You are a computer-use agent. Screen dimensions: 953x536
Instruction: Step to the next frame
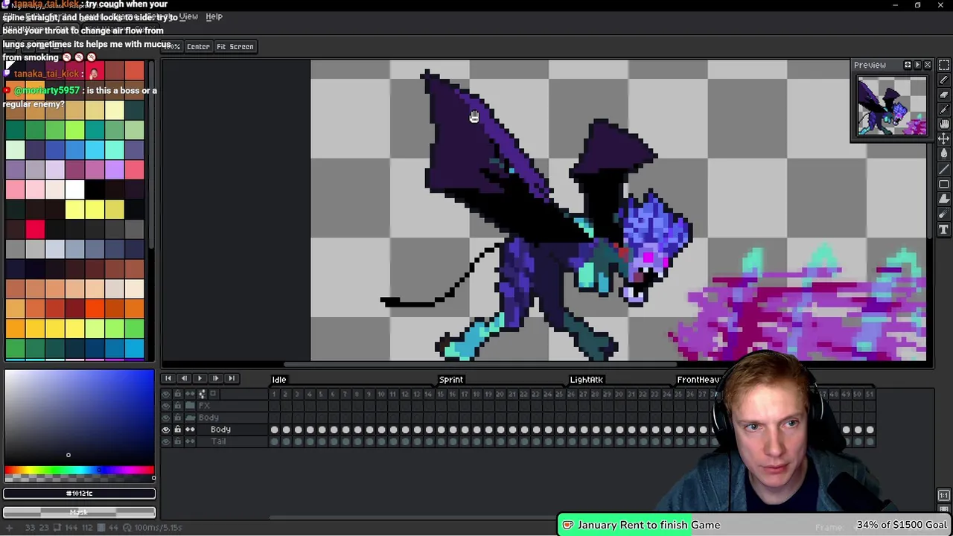point(216,378)
